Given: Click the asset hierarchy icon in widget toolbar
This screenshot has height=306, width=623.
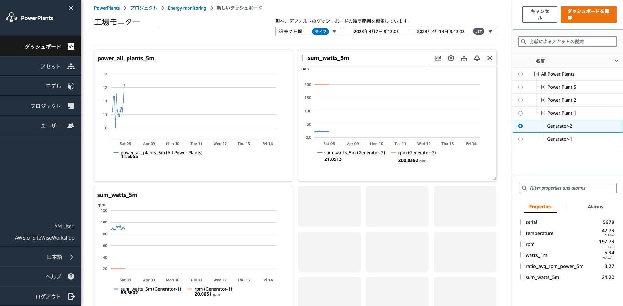Looking at the screenshot, I should tap(464, 58).
